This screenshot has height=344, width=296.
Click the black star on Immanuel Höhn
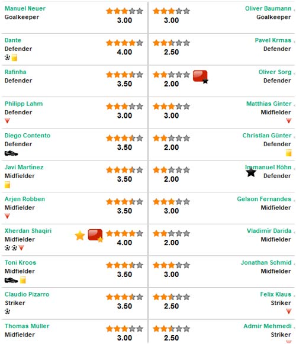(x=251, y=172)
